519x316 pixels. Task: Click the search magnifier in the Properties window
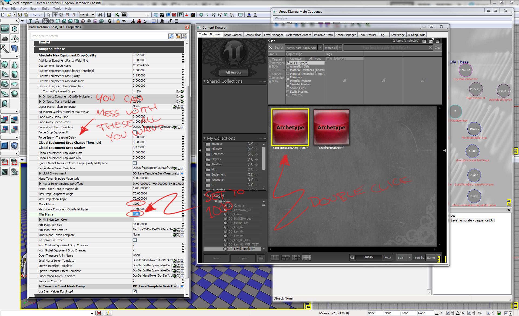coord(171,36)
